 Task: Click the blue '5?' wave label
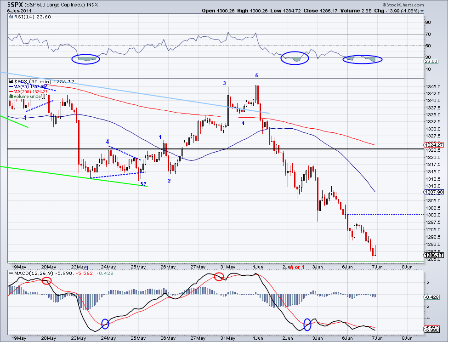pos(143,184)
